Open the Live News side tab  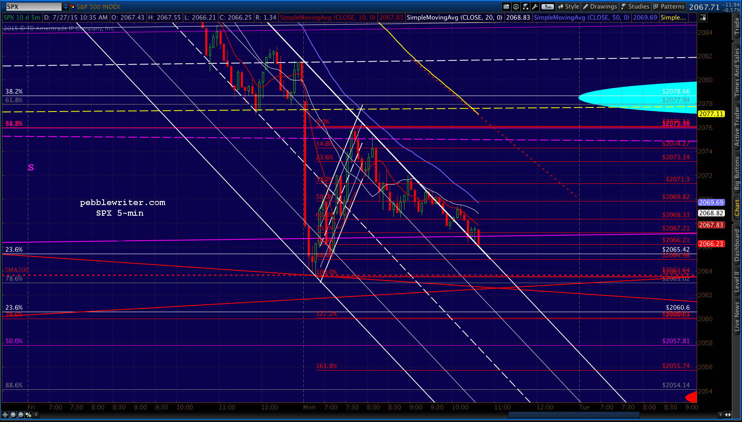[x=737, y=316]
